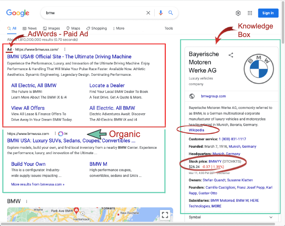Open the search Tools menu
This screenshot has width=285, height=226.
click(169, 28)
